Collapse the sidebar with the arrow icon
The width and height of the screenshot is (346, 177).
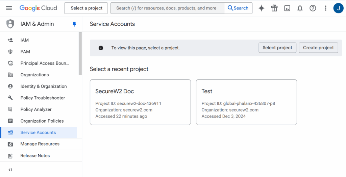[x=10, y=170]
